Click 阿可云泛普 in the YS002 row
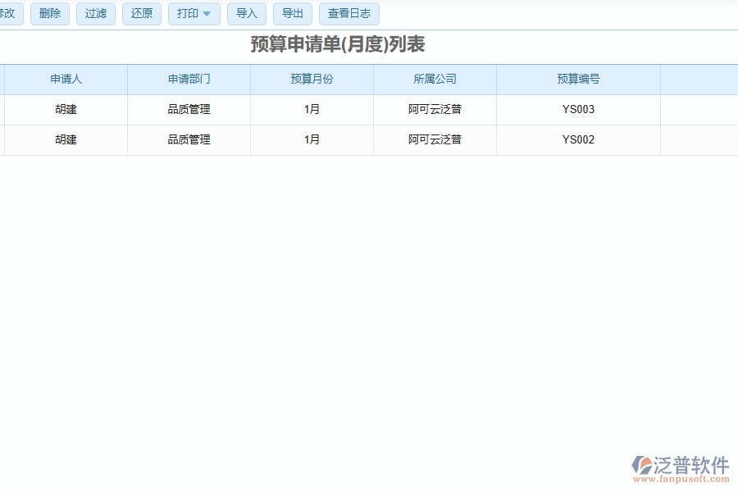The height and width of the screenshot is (492, 738). coord(435,139)
